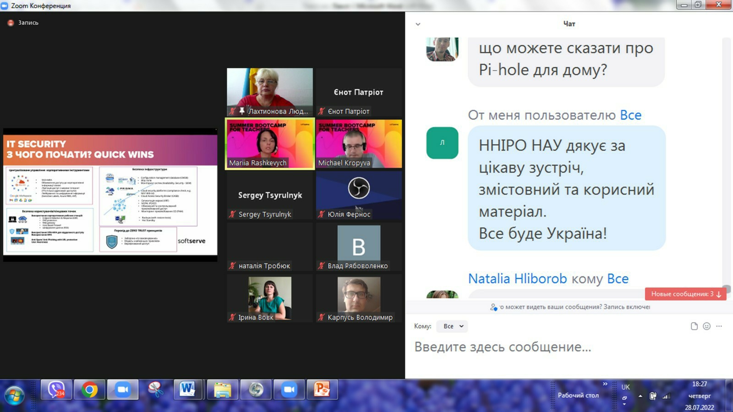
Task: Open Microsoft Word from the taskbar
Action: tap(188, 390)
